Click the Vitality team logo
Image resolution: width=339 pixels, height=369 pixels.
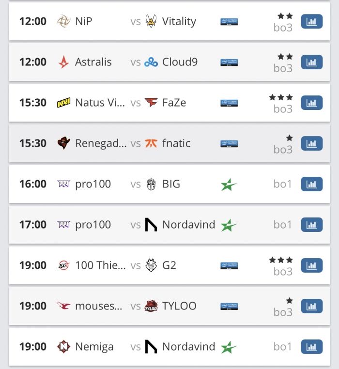coord(151,21)
